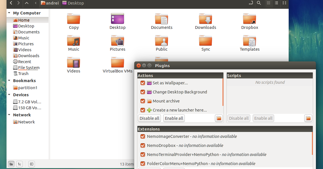This screenshot has width=323, height=169.
Task: Open the Actions folder icon beside Enable all
Action: click(219, 118)
